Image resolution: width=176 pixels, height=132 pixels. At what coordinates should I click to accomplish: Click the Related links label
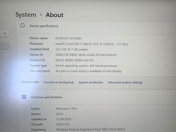click(x=30, y=82)
